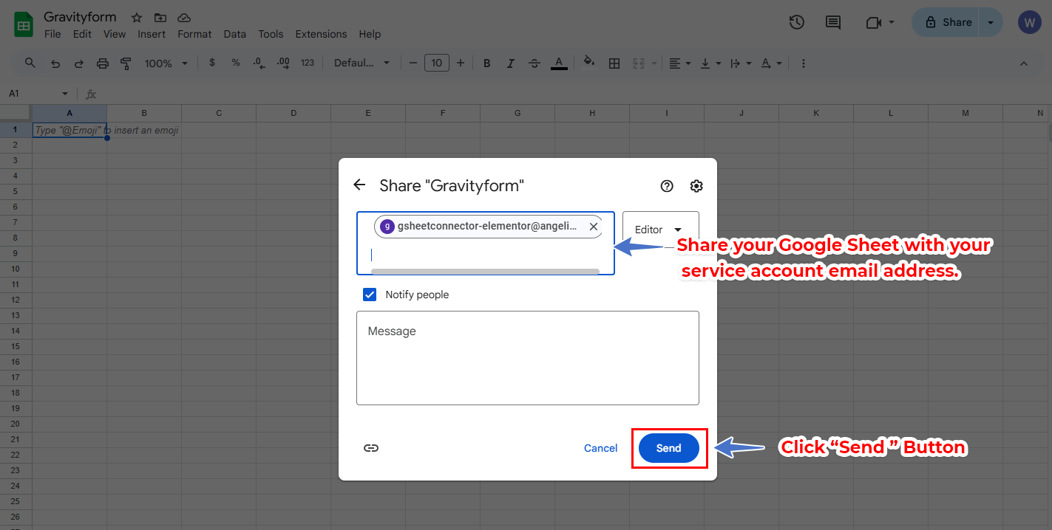Open the Name box dropdown arrow
1052x530 pixels.
point(65,94)
